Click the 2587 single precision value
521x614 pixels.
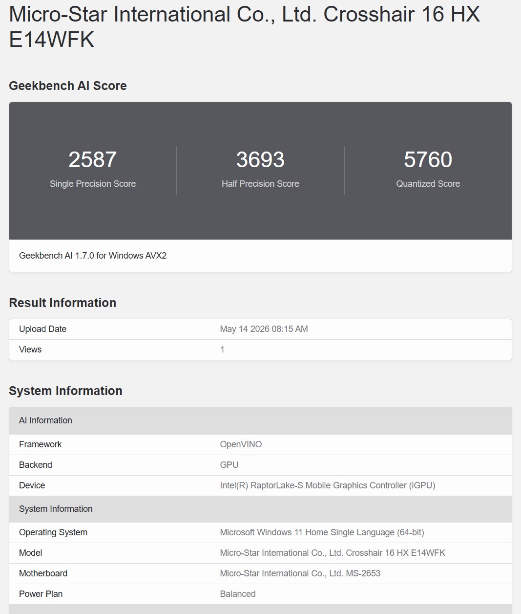point(93,159)
